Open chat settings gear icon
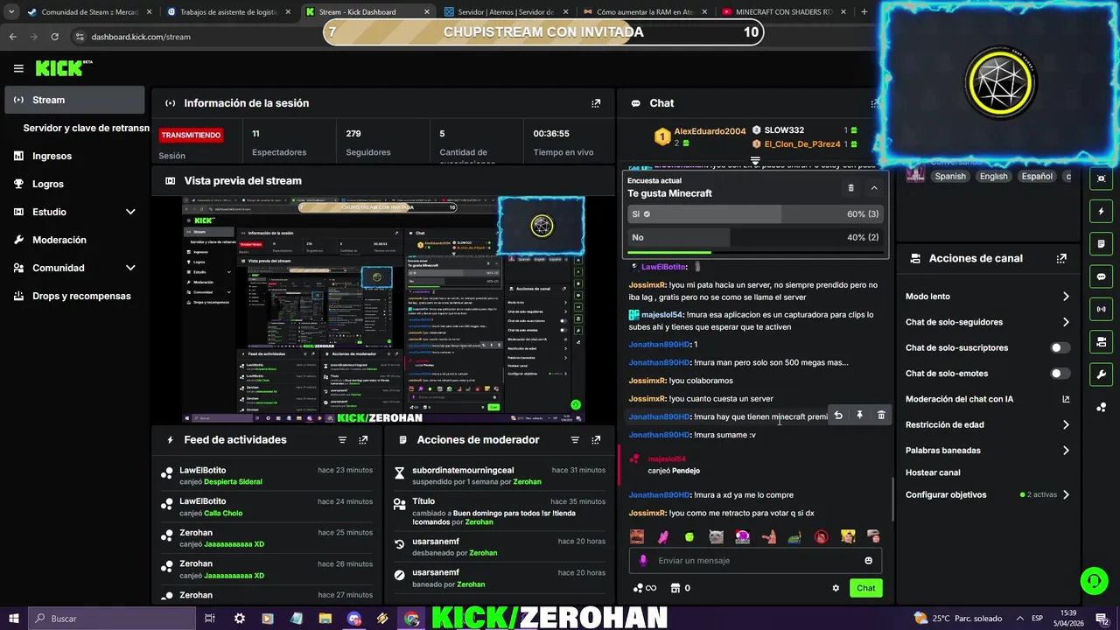Screen dimensions: 1120x630 tap(836, 588)
